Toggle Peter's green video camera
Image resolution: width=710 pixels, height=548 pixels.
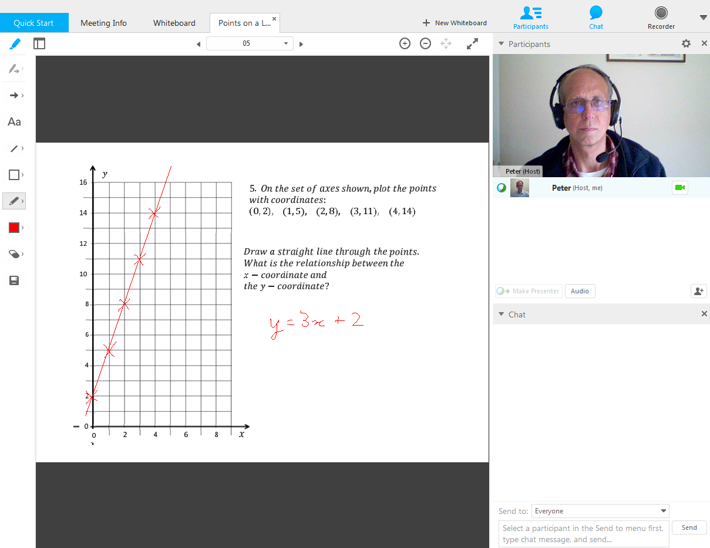point(679,188)
